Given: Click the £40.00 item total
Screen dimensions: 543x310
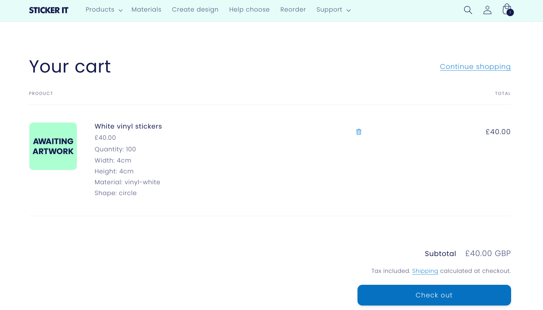Looking at the screenshot, I should [x=498, y=132].
